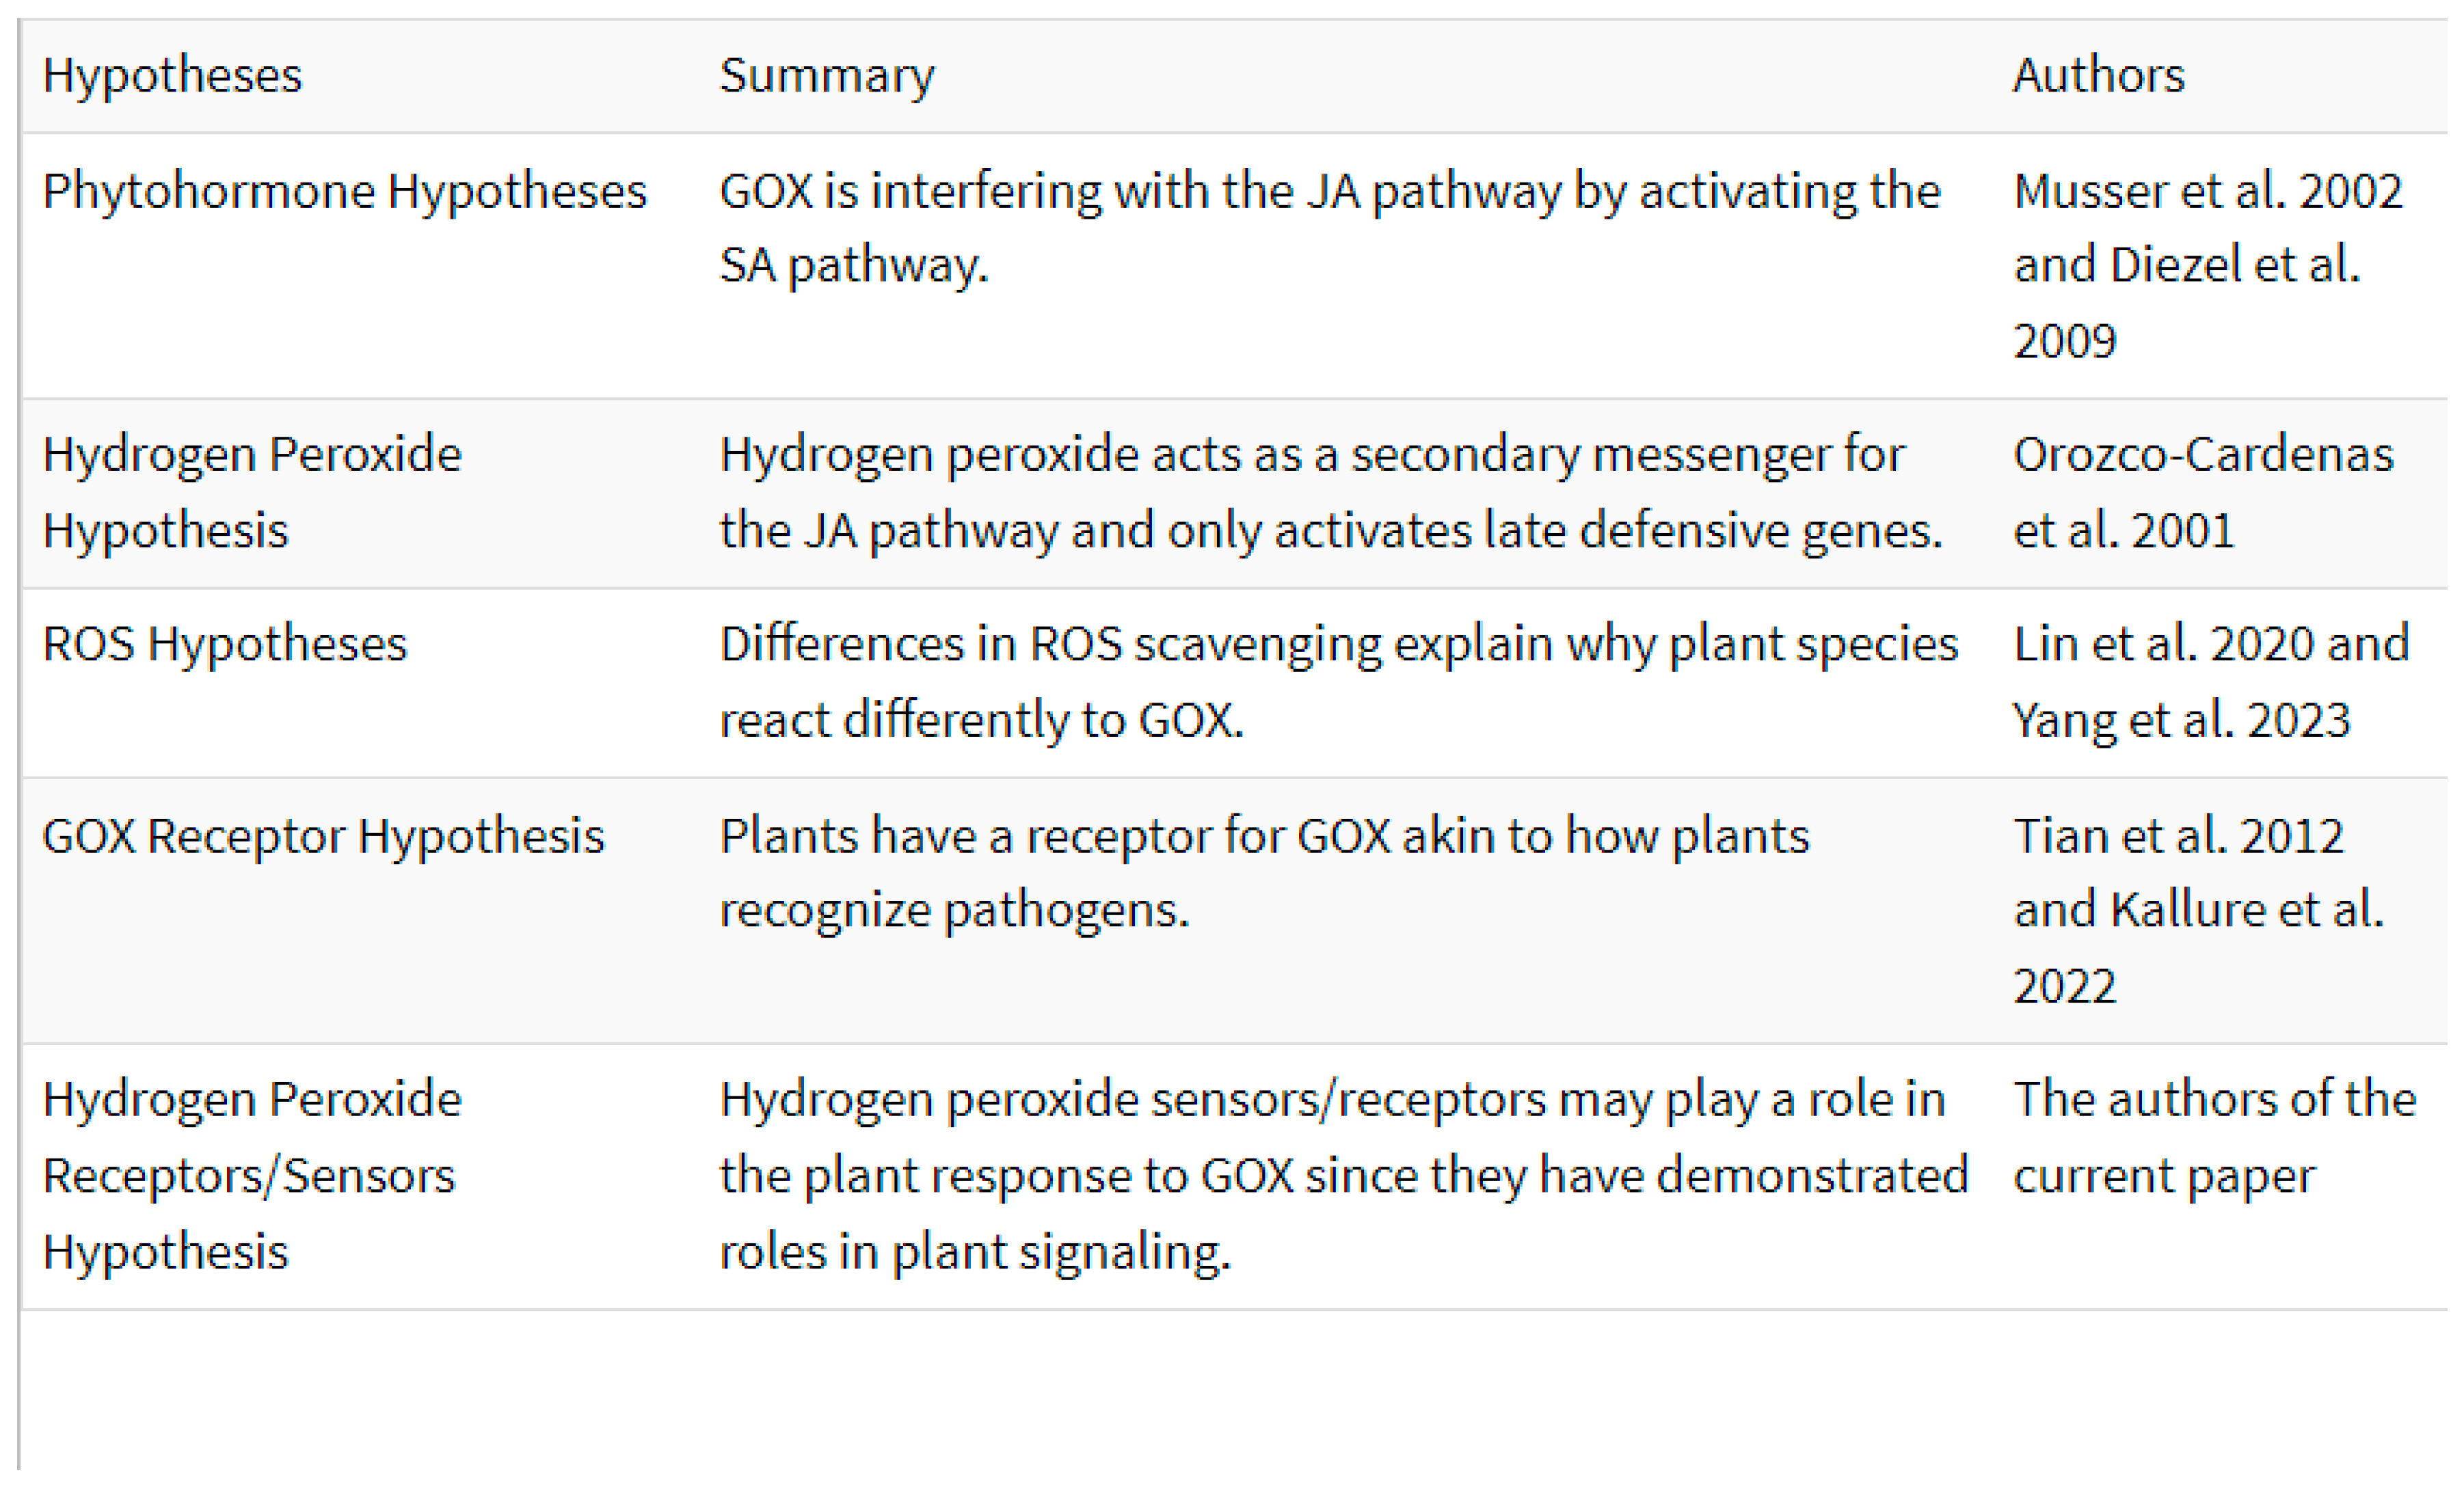The width and height of the screenshot is (2464, 1490).
Task: Select the GOX Receptor Hypothesis cell
Action: [x=323, y=836]
